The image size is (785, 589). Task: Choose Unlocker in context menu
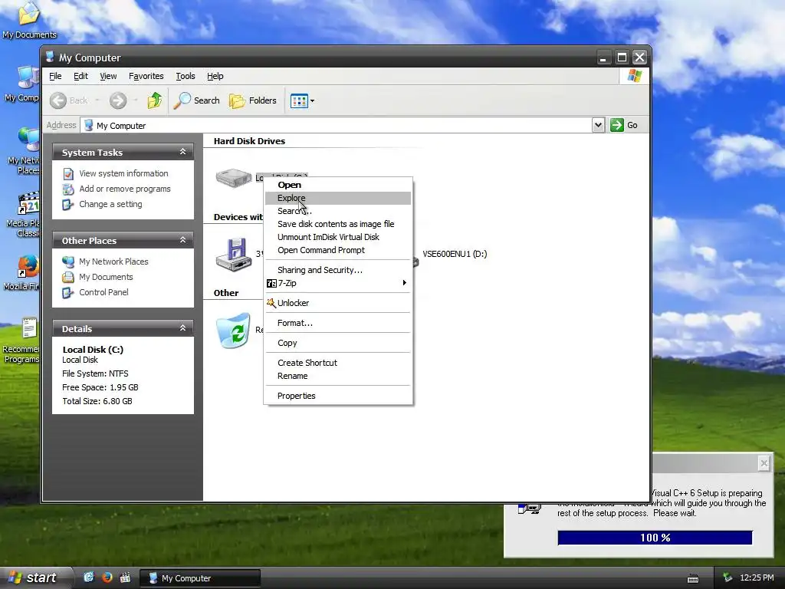click(338, 303)
